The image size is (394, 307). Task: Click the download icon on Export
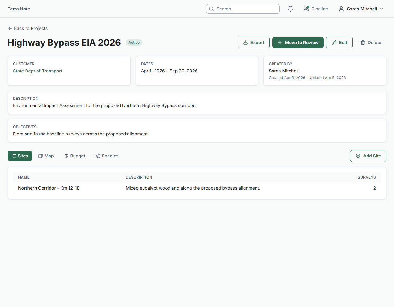245,43
